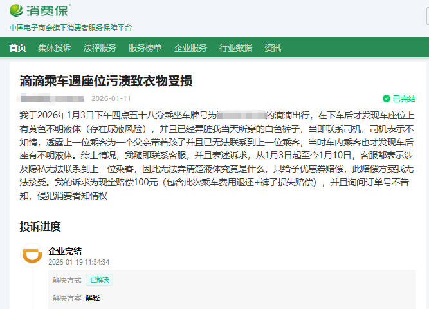Click the 投诉进度 section heading
The image size is (429, 309).
coord(40,227)
